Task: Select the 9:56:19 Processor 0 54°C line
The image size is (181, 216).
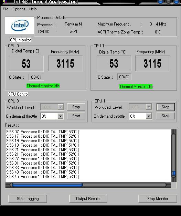Action: (42, 141)
